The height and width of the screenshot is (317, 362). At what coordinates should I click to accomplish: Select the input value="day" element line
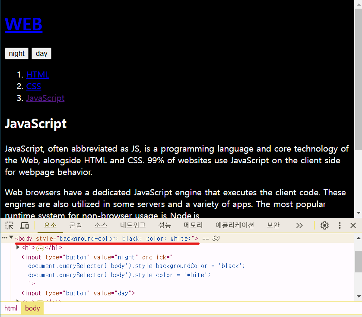78,293
